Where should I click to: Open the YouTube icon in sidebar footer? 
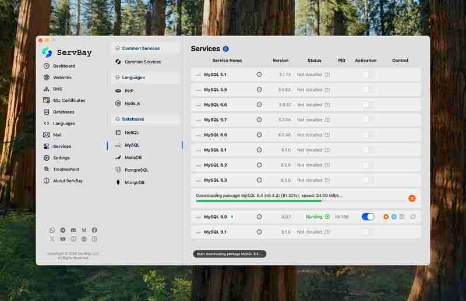point(63,239)
